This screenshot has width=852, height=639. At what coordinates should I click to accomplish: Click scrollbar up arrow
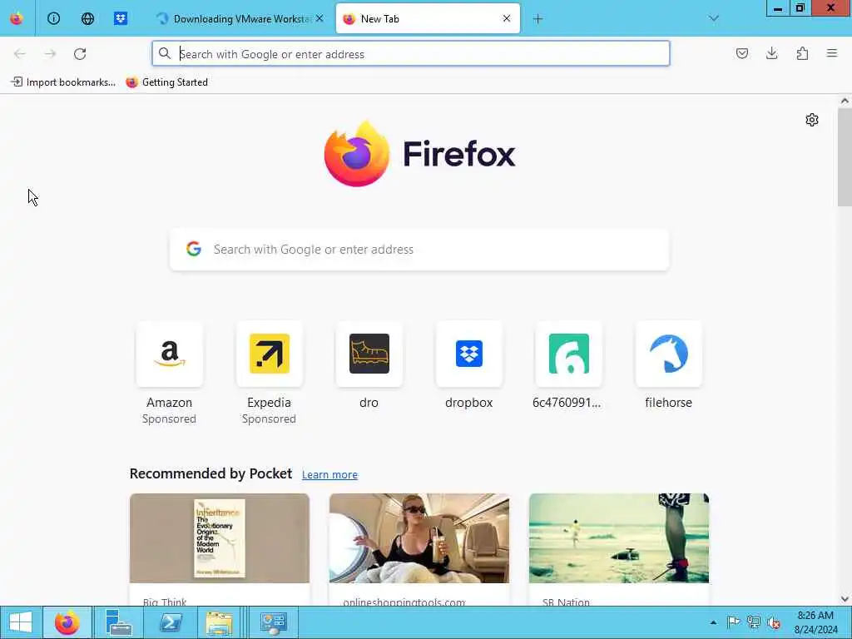[845, 101]
